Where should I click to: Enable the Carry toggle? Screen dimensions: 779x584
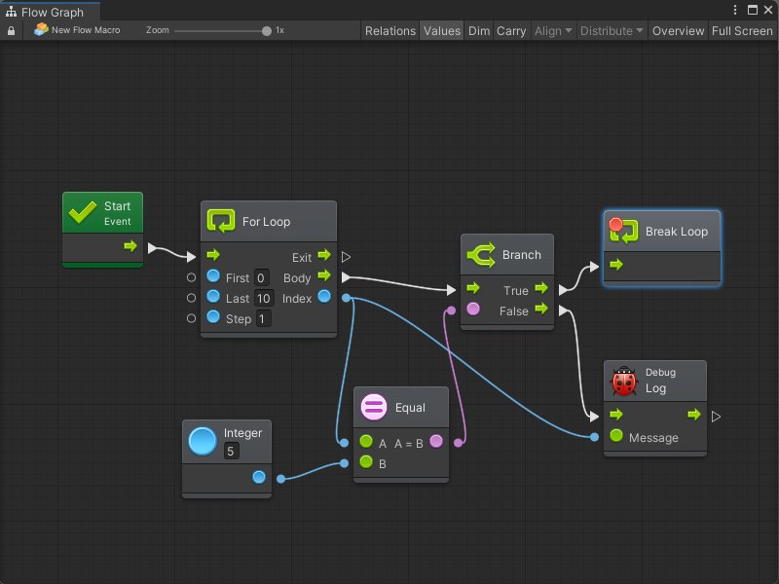tap(511, 31)
